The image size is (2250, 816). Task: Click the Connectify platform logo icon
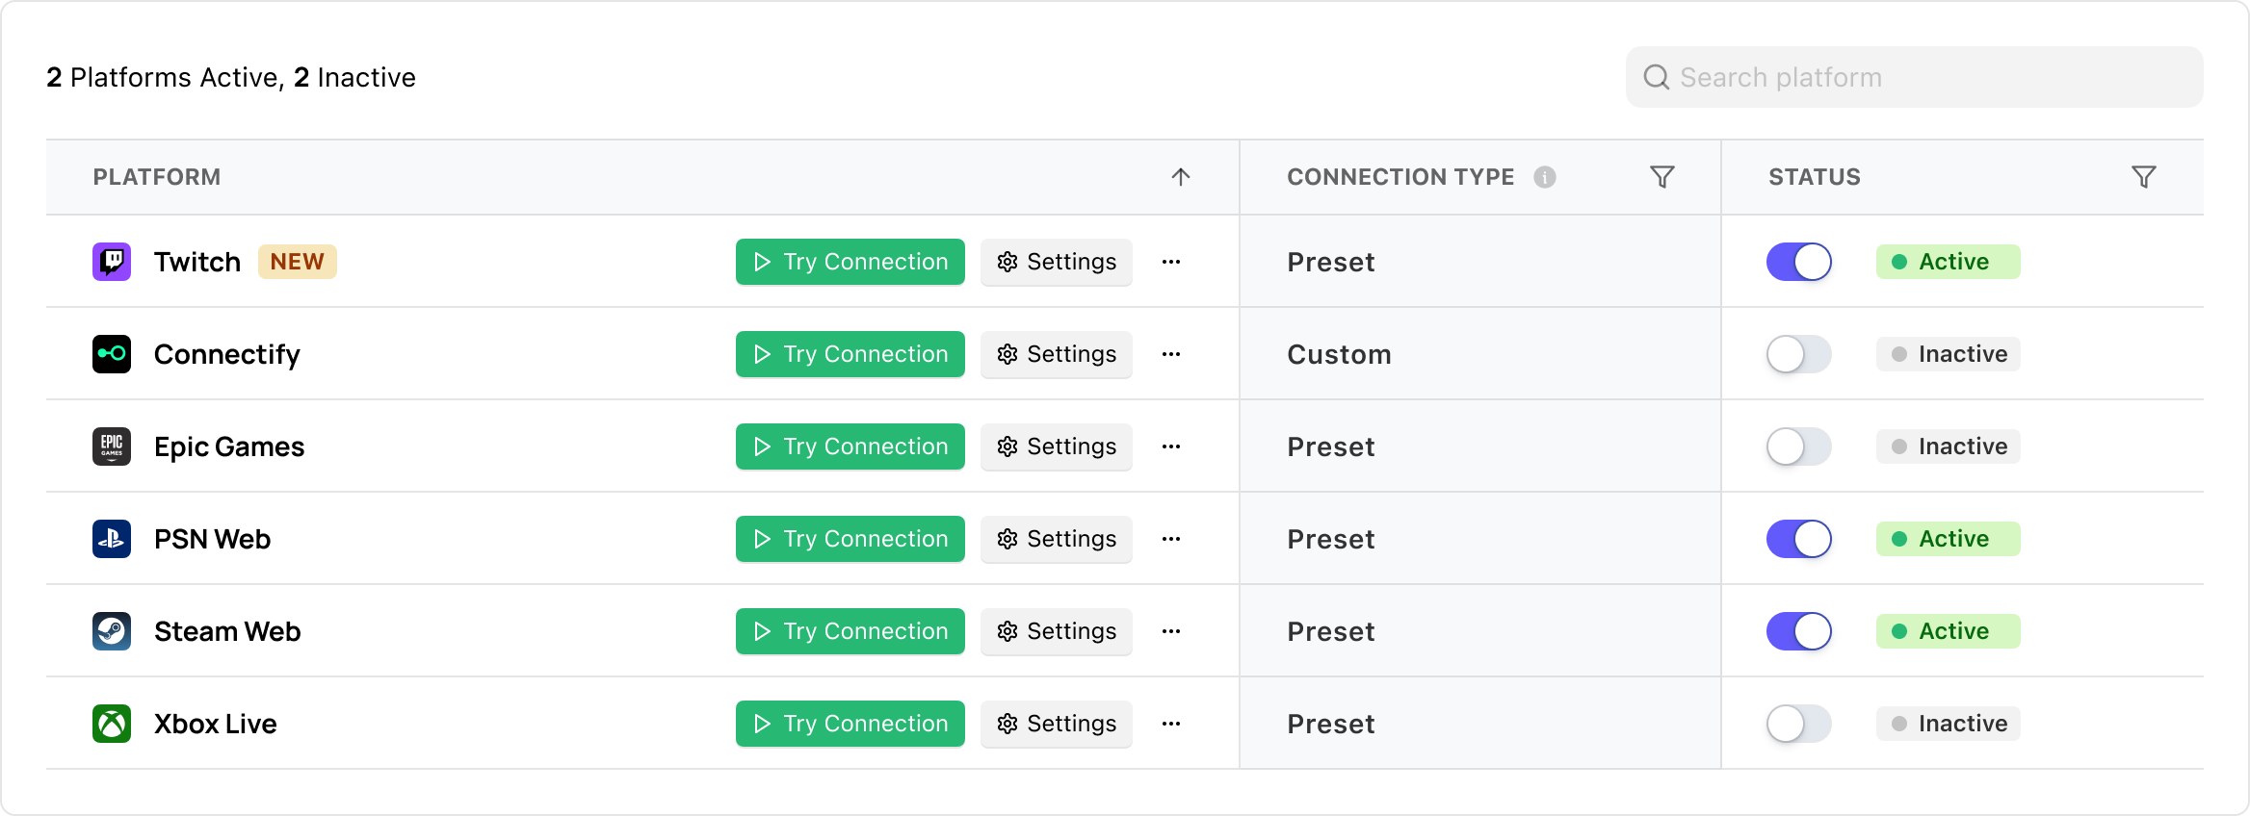coord(112,354)
